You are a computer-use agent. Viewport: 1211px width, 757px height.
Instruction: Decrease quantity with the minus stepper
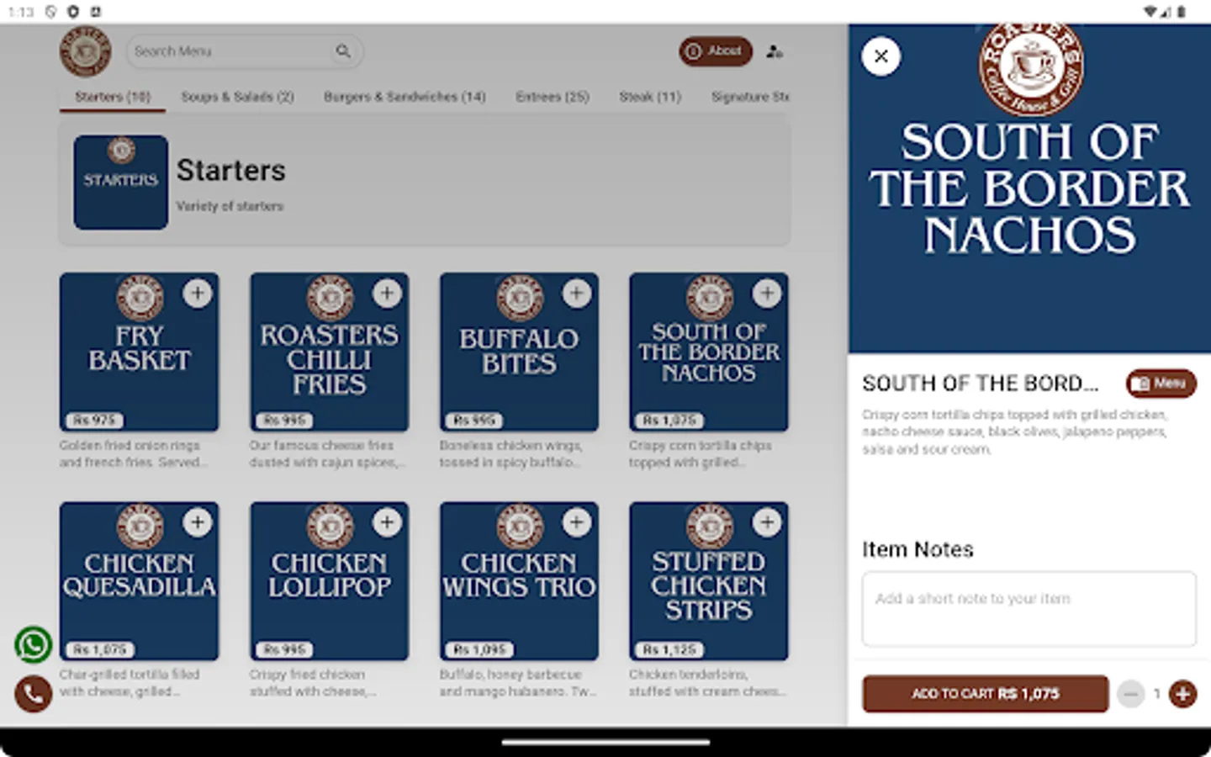click(1132, 694)
